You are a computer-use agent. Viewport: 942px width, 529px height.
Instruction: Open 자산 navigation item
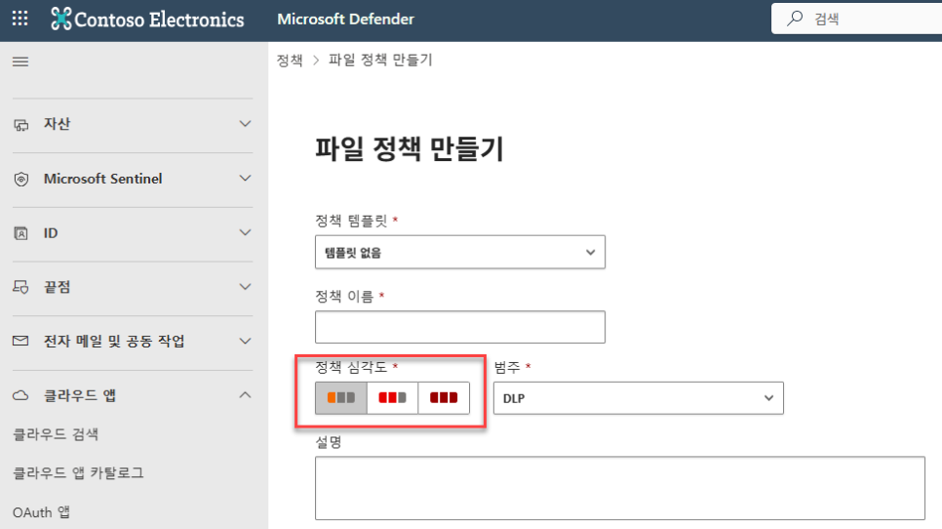point(133,124)
